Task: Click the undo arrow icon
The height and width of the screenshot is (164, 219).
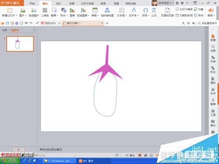Action: (26, 23)
